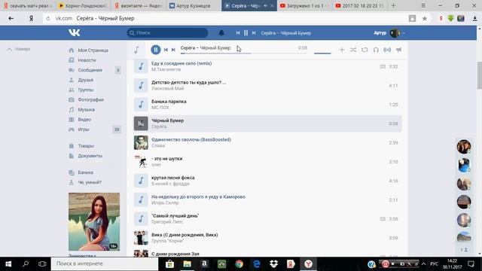Viewport: 482px width, 271px height.
Task: Click the Yandex home Я button
Action: 31,18
